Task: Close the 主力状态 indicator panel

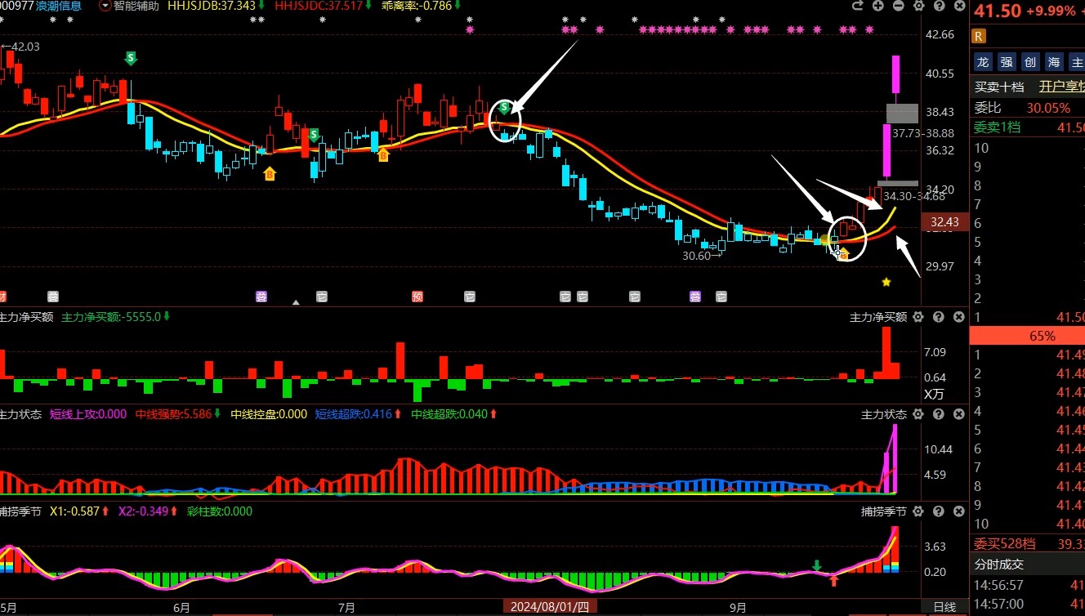Action: click(x=958, y=414)
